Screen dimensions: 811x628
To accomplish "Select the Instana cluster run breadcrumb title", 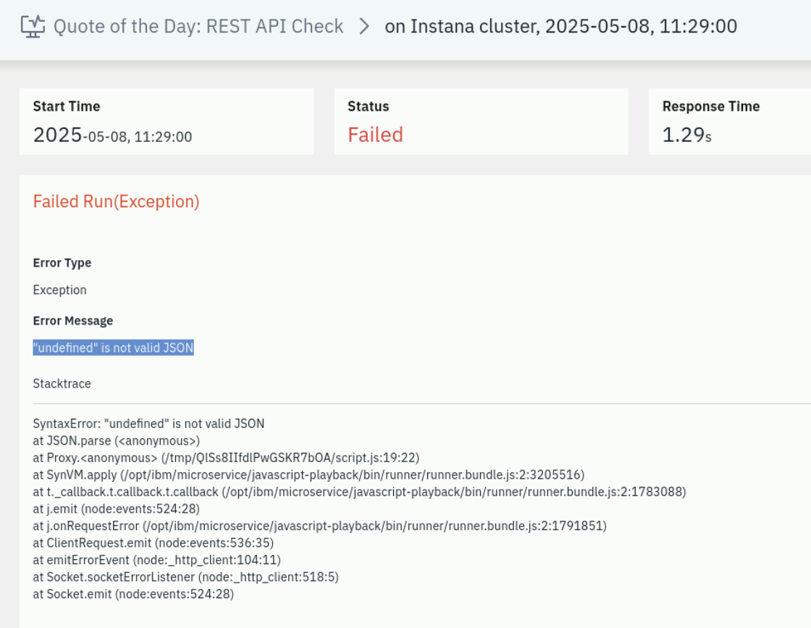I will (560, 26).
